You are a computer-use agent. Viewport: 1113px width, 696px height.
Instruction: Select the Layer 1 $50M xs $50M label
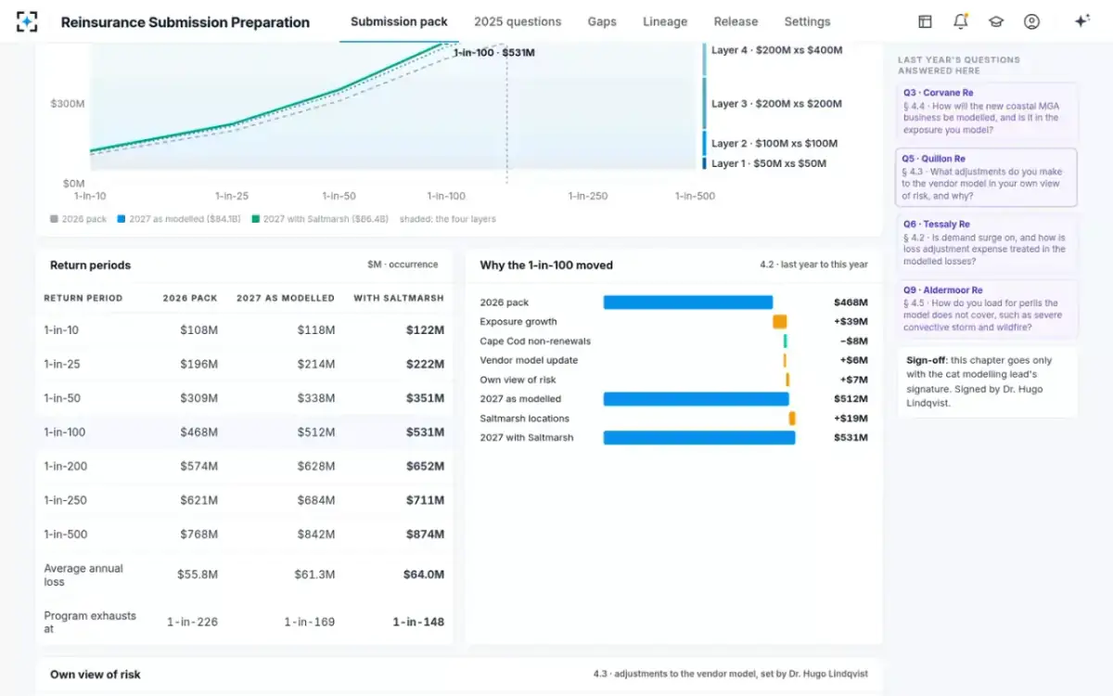tap(768, 163)
